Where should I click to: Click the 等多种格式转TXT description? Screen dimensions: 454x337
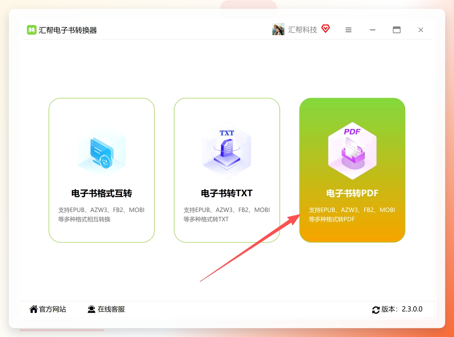[x=206, y=219]
